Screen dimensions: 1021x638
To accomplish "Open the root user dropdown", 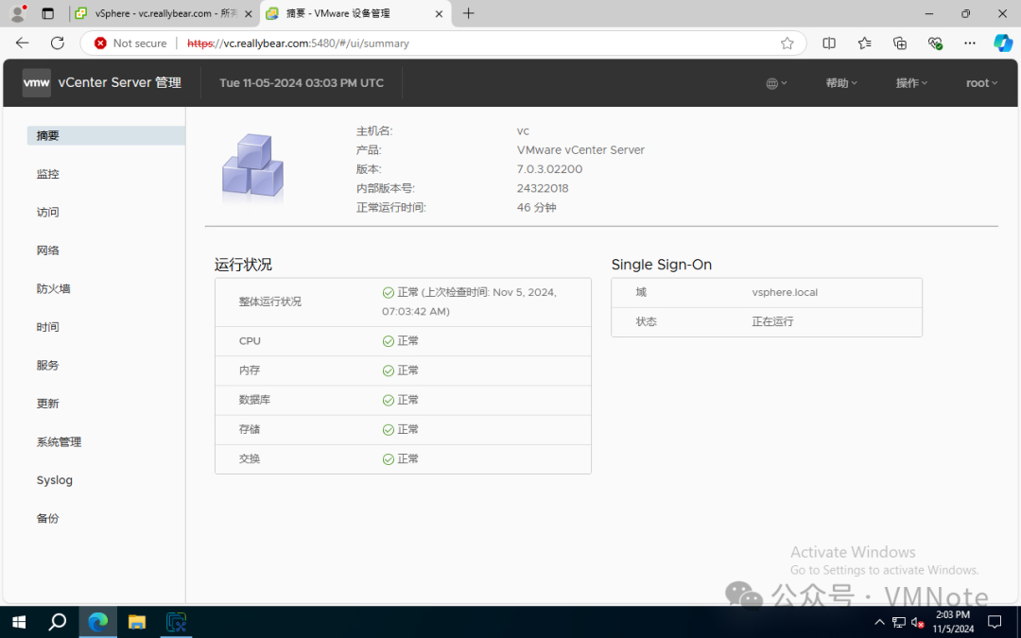I will point(981,83).
